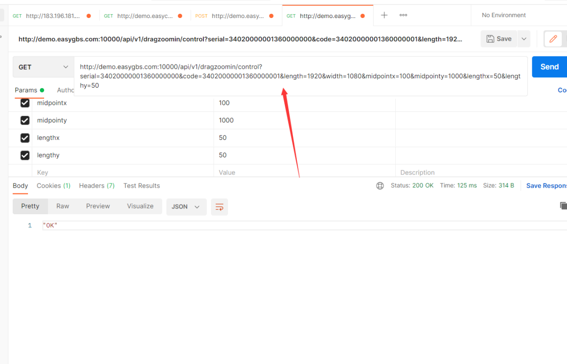The height and width of the screenshot is (364, 567).
Task: Click the request title URL heading
Action: 240,39
